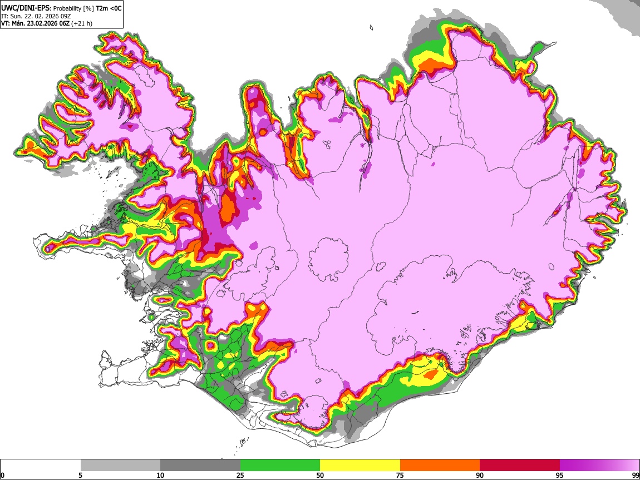The image size is (640, 480).
Task: Click the legend value '95'
Action: pyautogui.click(x=559, y=476)
